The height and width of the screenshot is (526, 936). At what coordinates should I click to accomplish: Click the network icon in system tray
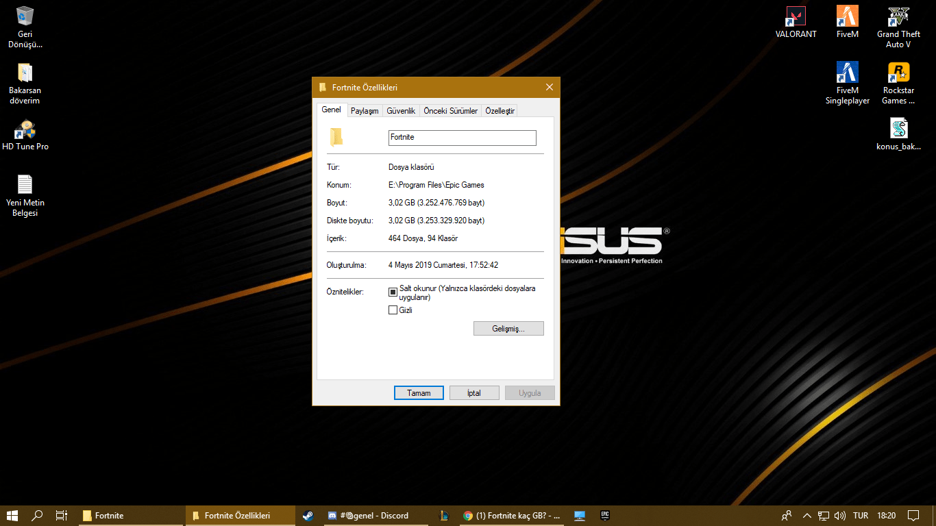click(x=823, y=516)
